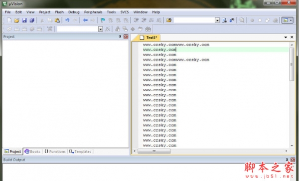Image resolution: width=299 pixels, height=181 pixels.
Task: Start incremental find with the blue arrow binoculars
Action: coord(232,20)
